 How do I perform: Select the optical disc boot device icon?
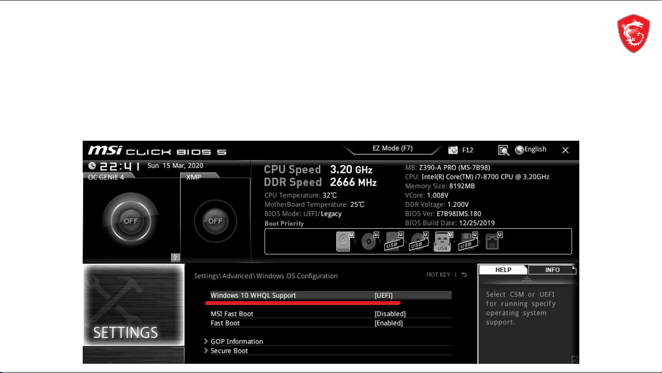(369, 241)
